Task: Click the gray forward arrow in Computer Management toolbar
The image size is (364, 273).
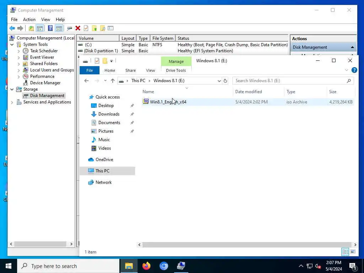Action: (x=20, y=28)
